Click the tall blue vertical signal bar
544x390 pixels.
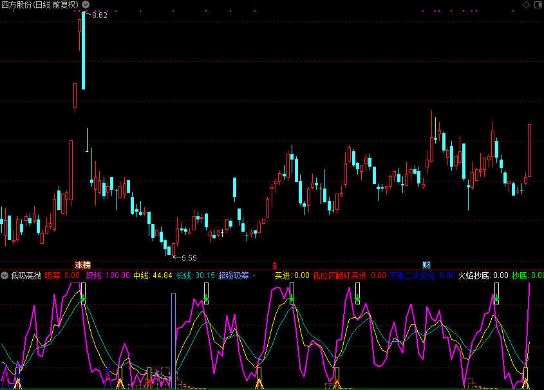tap(173, 338)
